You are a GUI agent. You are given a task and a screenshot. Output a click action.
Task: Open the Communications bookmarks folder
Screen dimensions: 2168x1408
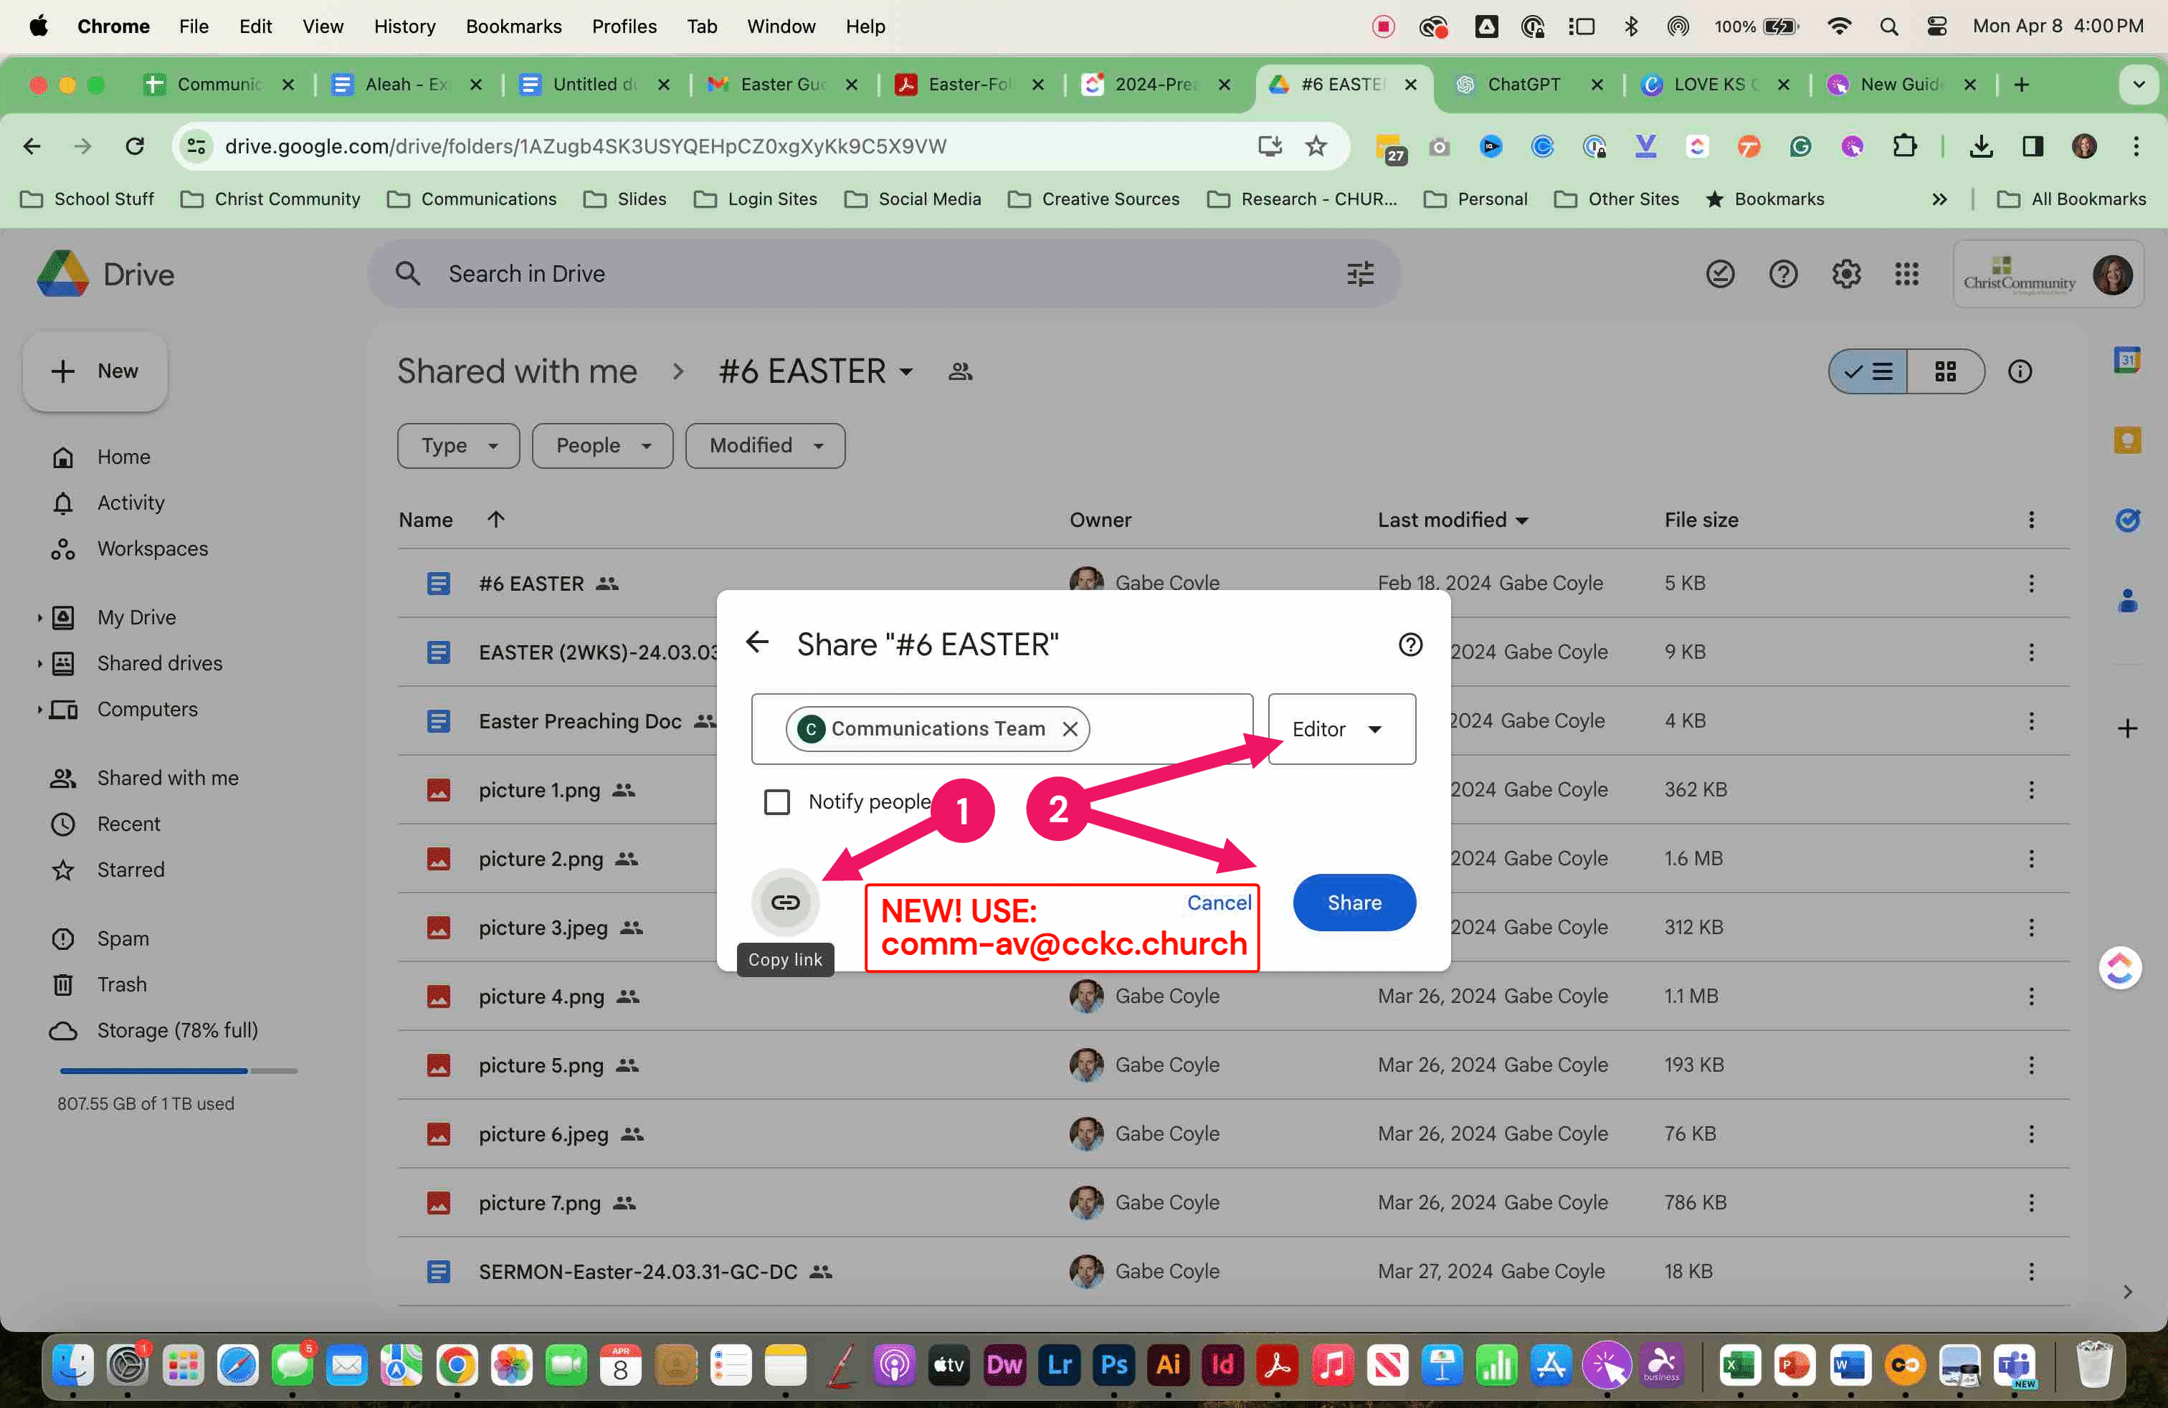click(472, 199)
